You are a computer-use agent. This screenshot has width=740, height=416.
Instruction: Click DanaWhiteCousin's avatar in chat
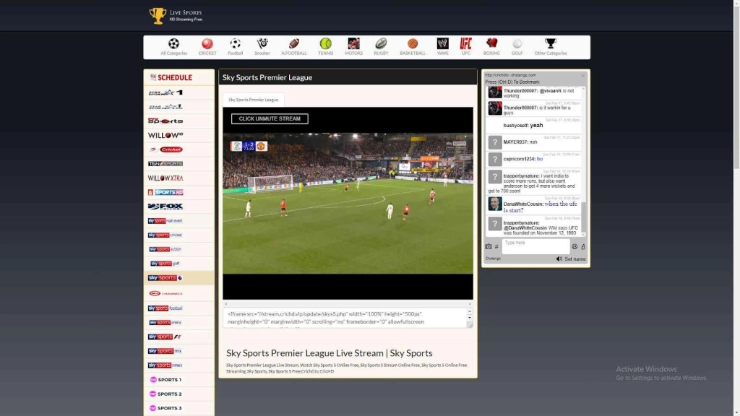click(494, 204)
